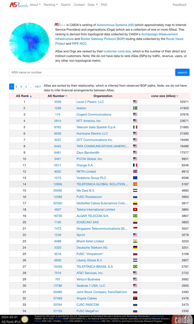This screenshot has height=324, width=194.
Task: Click the US flag beside Hurricane Electric LLC
Action: (x=135, y=133)
